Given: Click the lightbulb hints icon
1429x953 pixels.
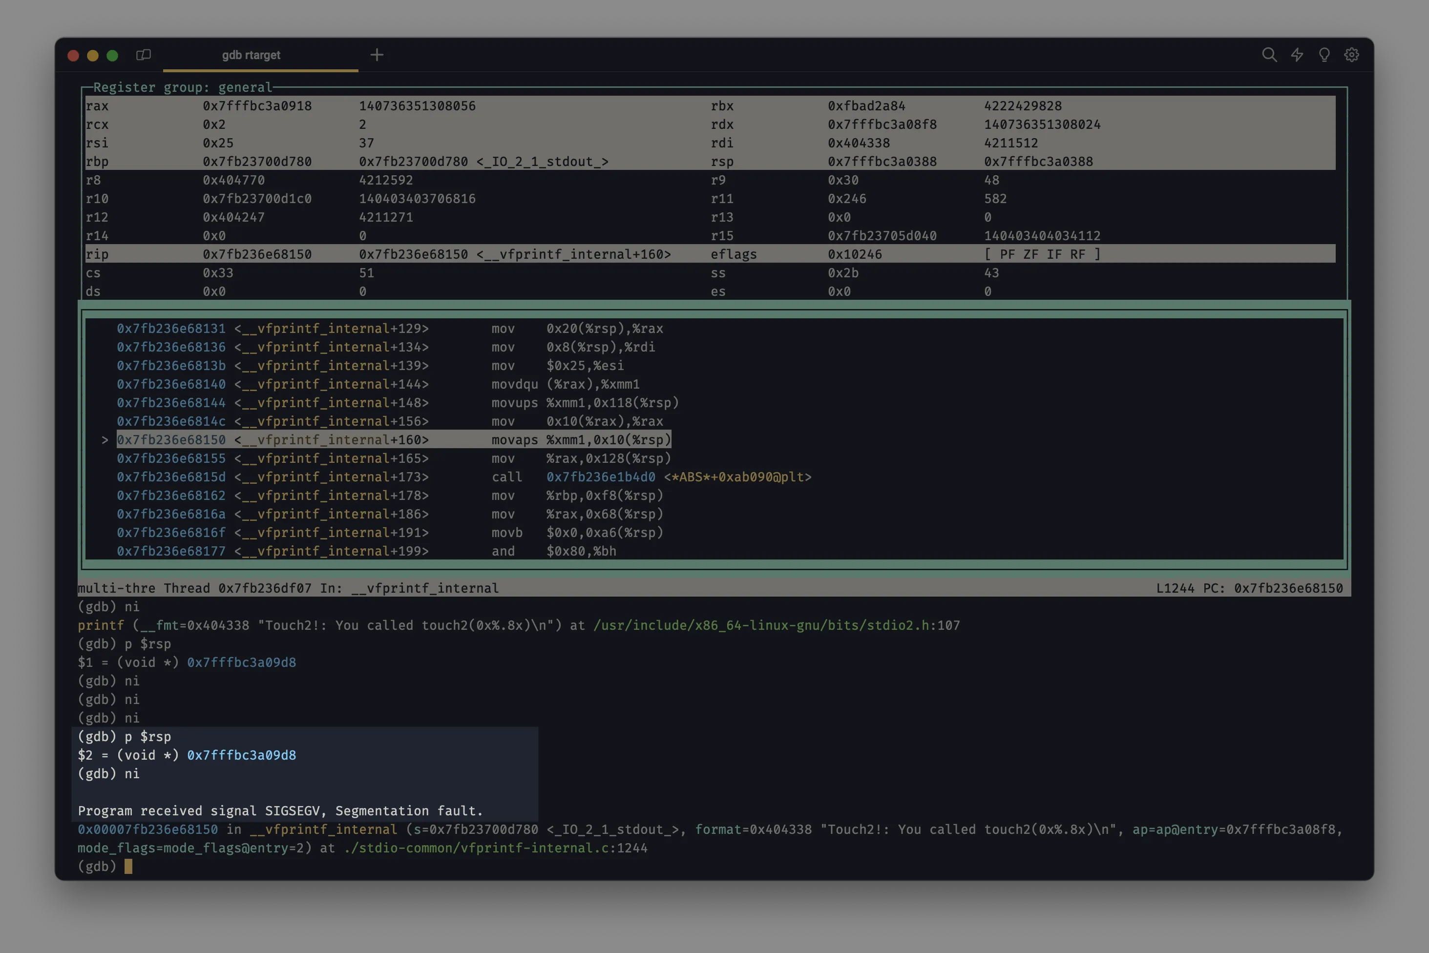Looking at the screenshot, I should coord(1324,55).
